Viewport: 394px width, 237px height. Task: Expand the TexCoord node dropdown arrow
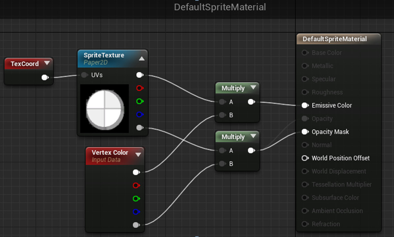click(46, 63)
